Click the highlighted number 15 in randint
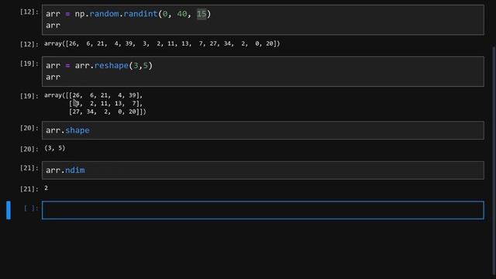This screenshot has width=496, height=279. pos(201,14)
